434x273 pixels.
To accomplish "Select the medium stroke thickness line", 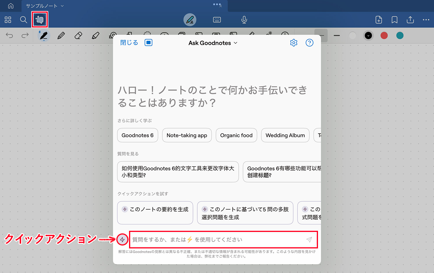I will point(337,36).
